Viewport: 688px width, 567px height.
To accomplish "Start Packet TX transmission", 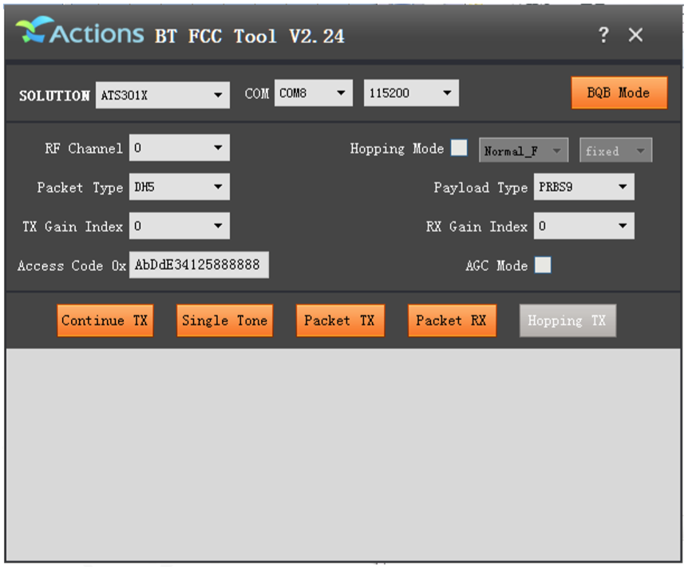I will click(340, 321).
